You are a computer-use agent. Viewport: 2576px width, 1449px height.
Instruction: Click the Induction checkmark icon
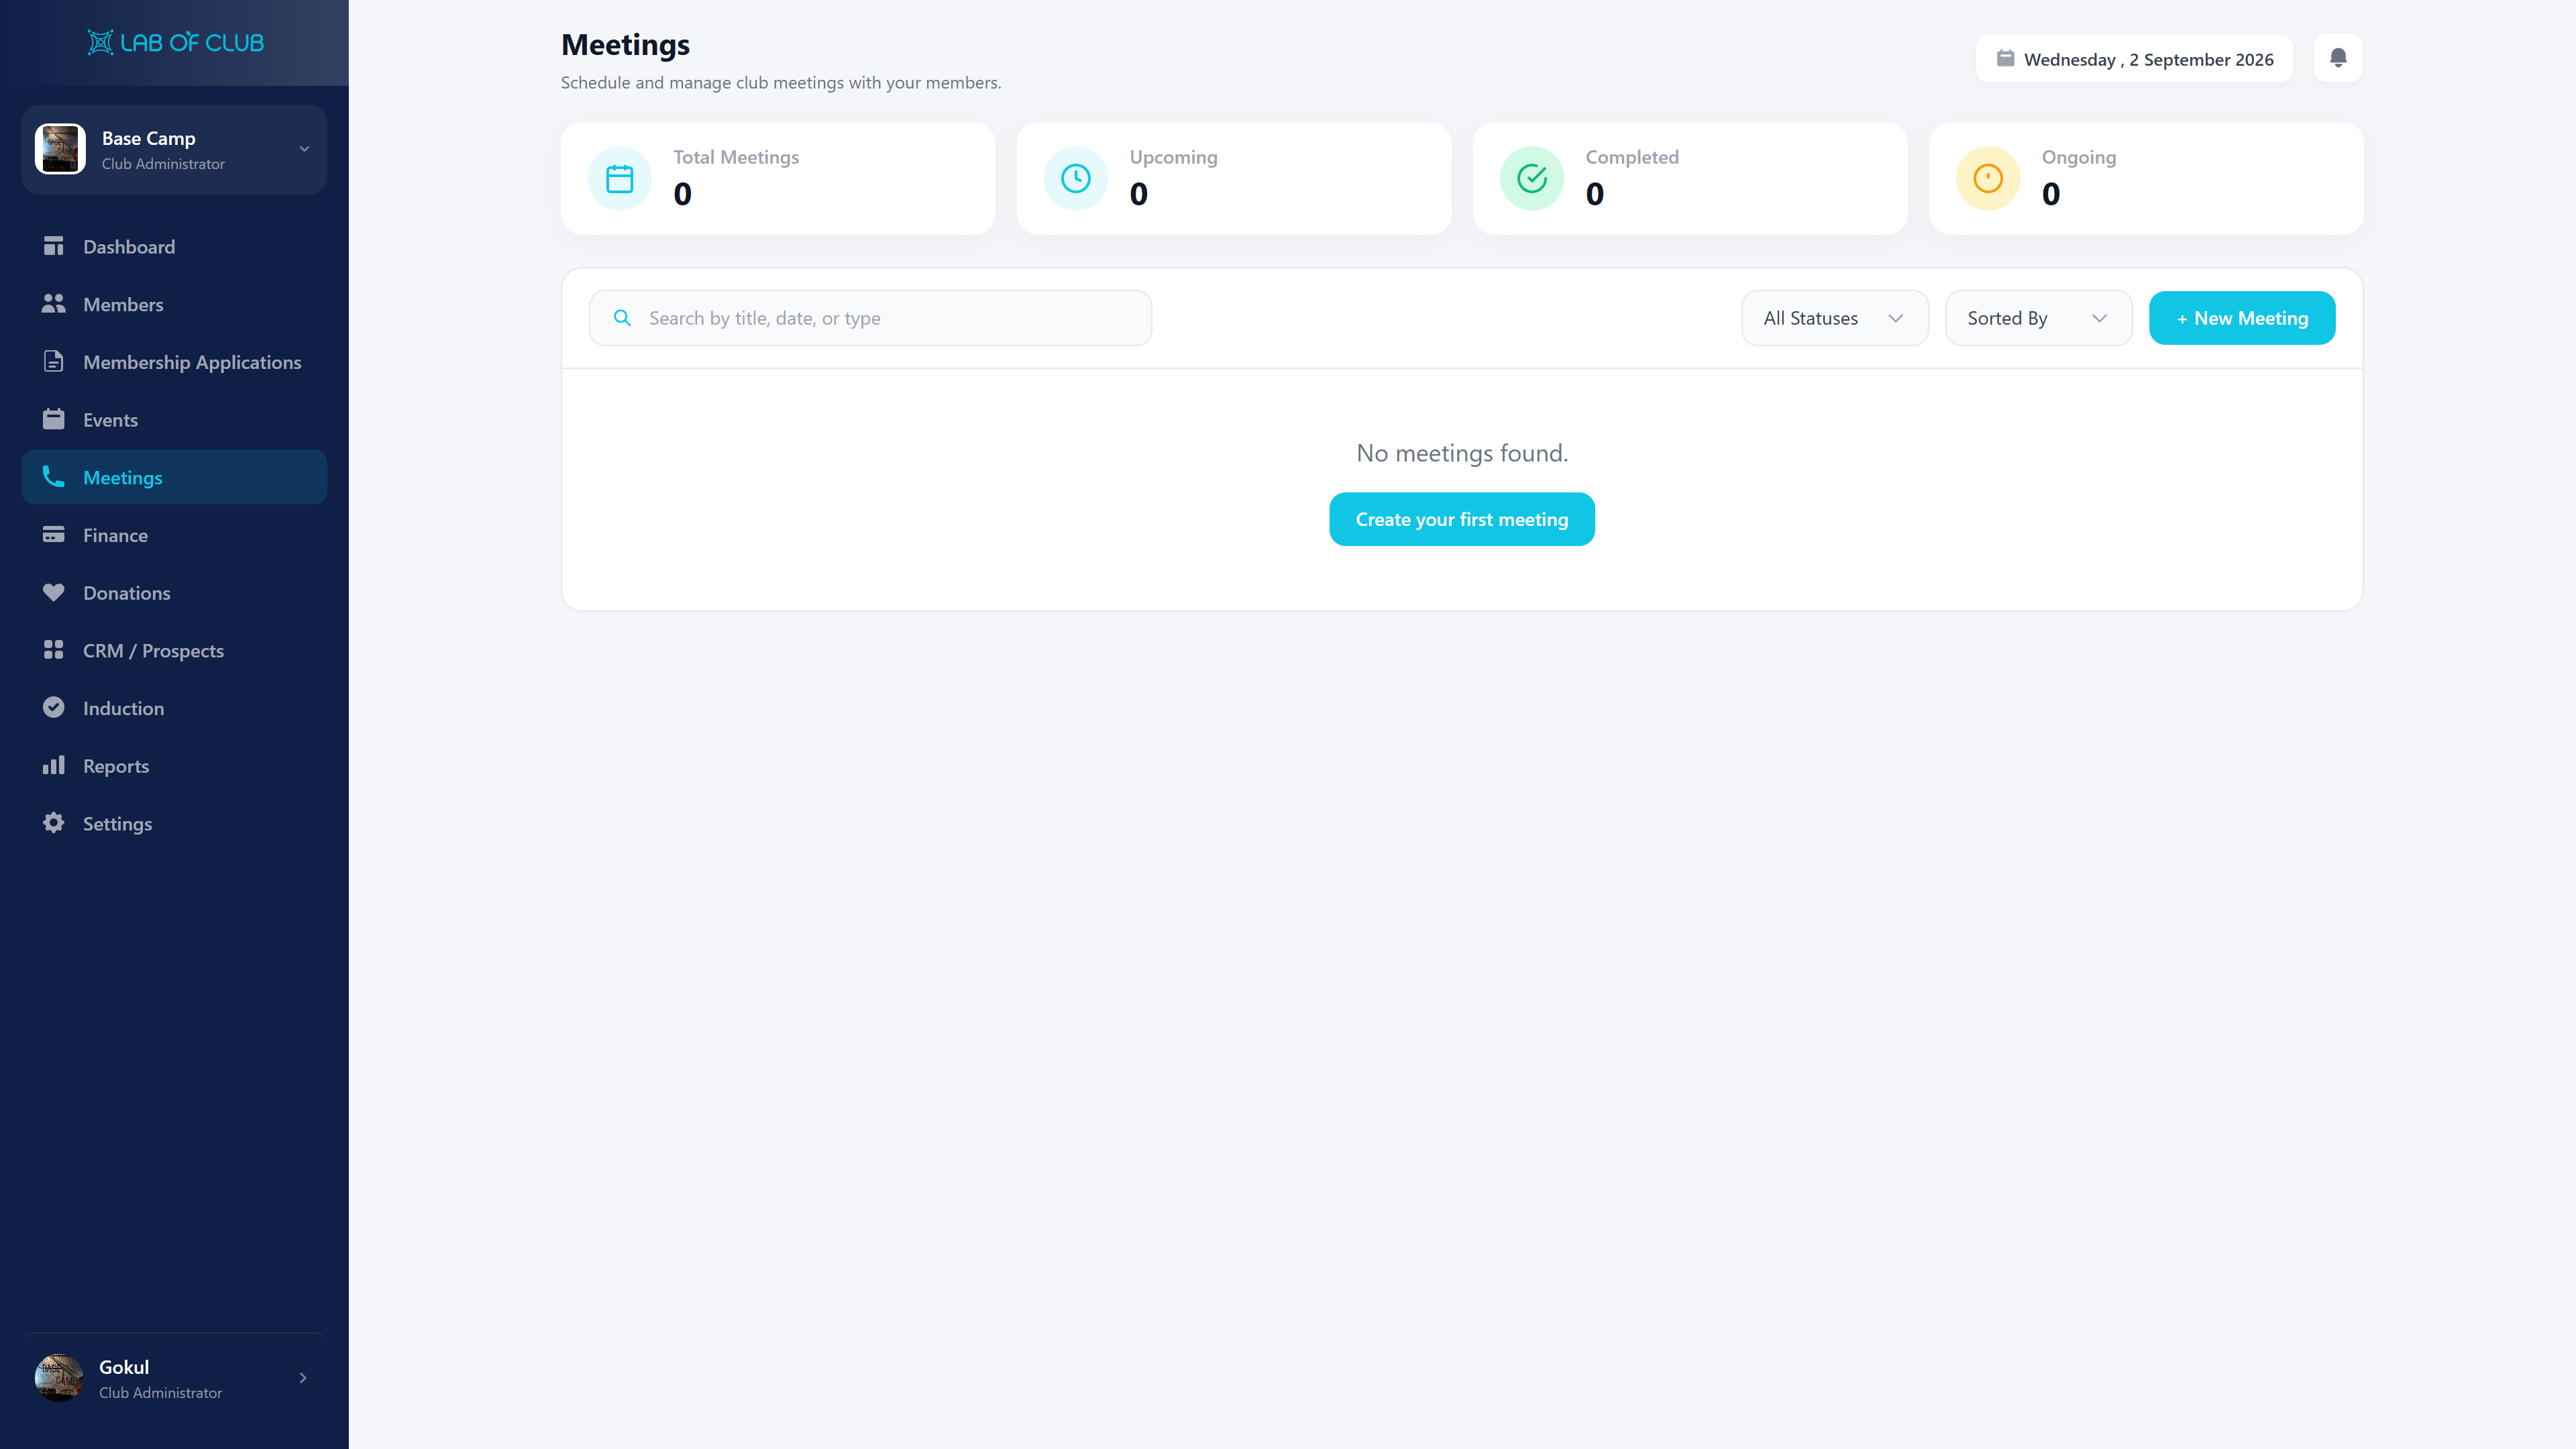click(x=53, y=708)
